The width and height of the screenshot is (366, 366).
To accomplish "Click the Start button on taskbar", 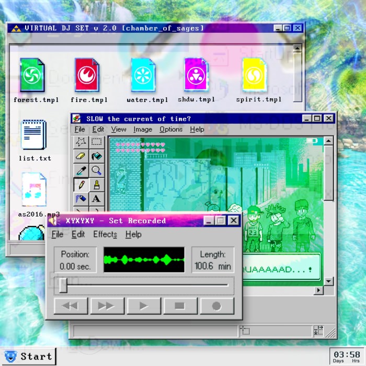I will (28, 357).
